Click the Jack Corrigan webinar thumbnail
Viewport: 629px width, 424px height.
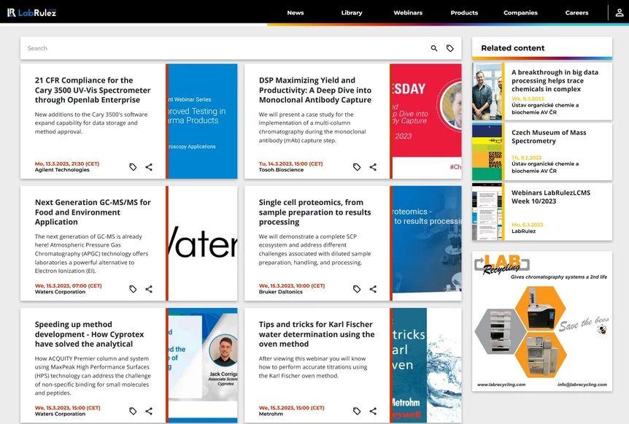tap(203, 365)
